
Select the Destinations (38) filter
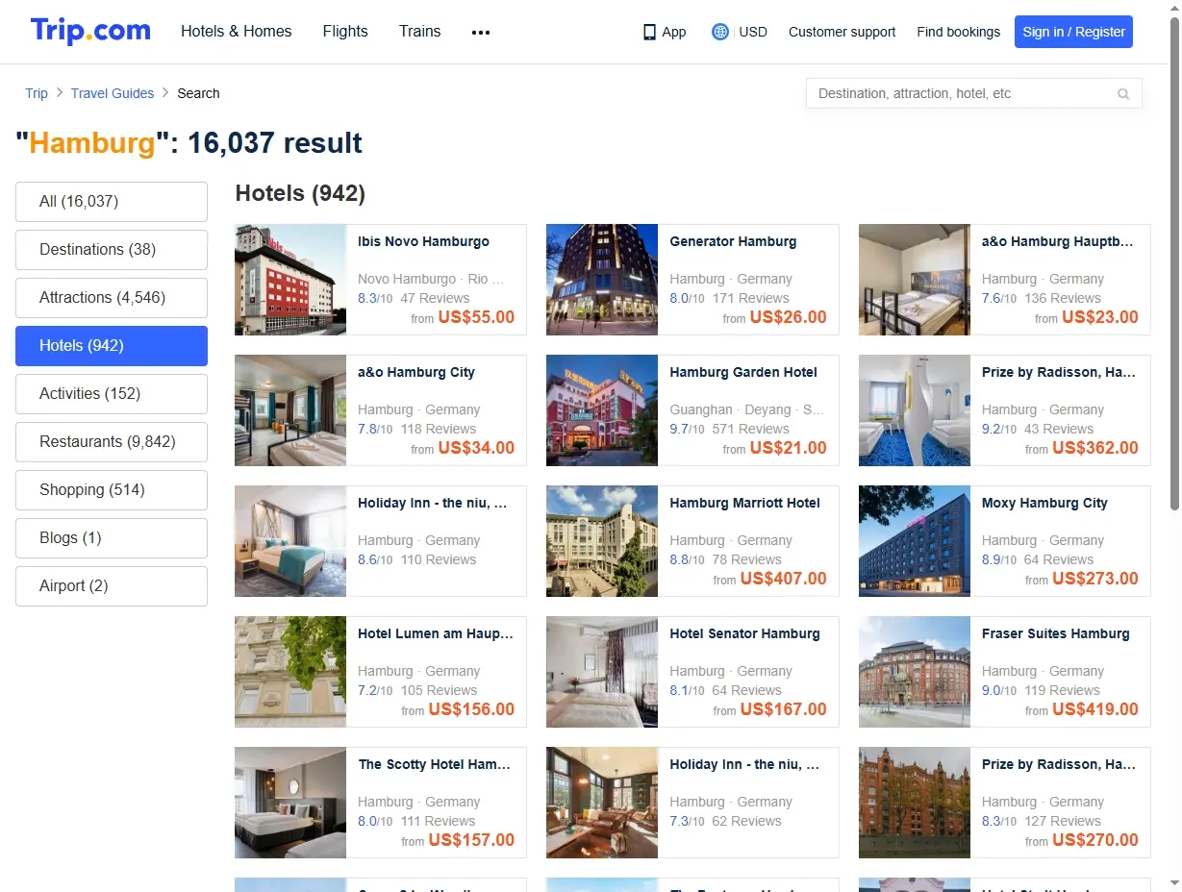click(112, 250)
